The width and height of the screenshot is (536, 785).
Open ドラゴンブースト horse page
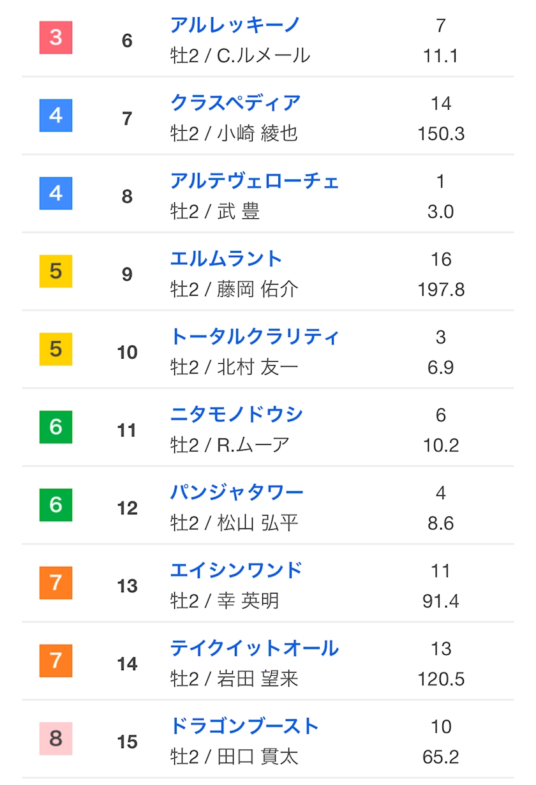[244, 726]
